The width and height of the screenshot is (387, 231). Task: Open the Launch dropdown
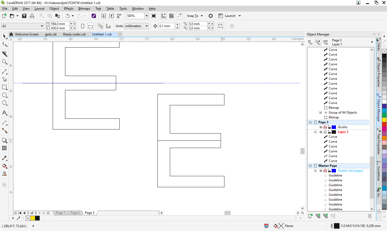(x=240, y=16)
